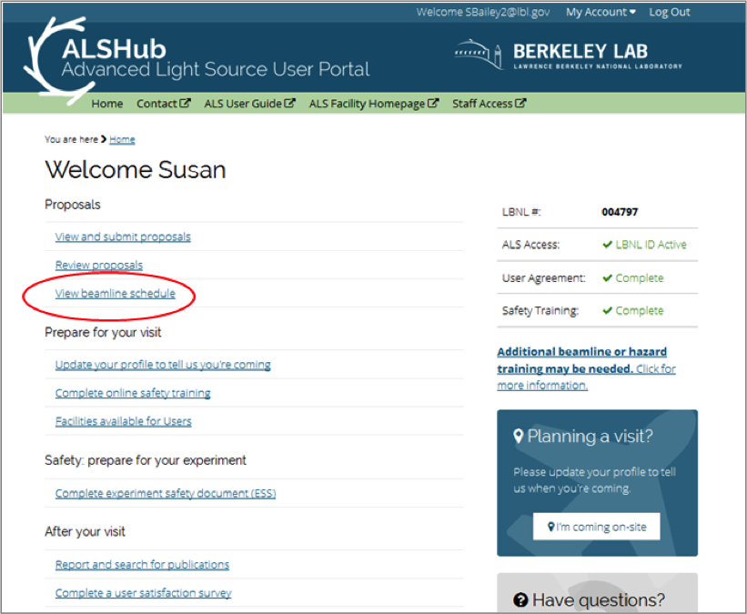This screenshot has height=614, width=747.
Task: Expand the My Account dropdown
Action: [601, 12]
